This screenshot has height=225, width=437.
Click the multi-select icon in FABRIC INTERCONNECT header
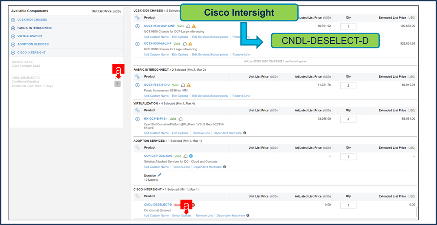(x=138, y=77)
